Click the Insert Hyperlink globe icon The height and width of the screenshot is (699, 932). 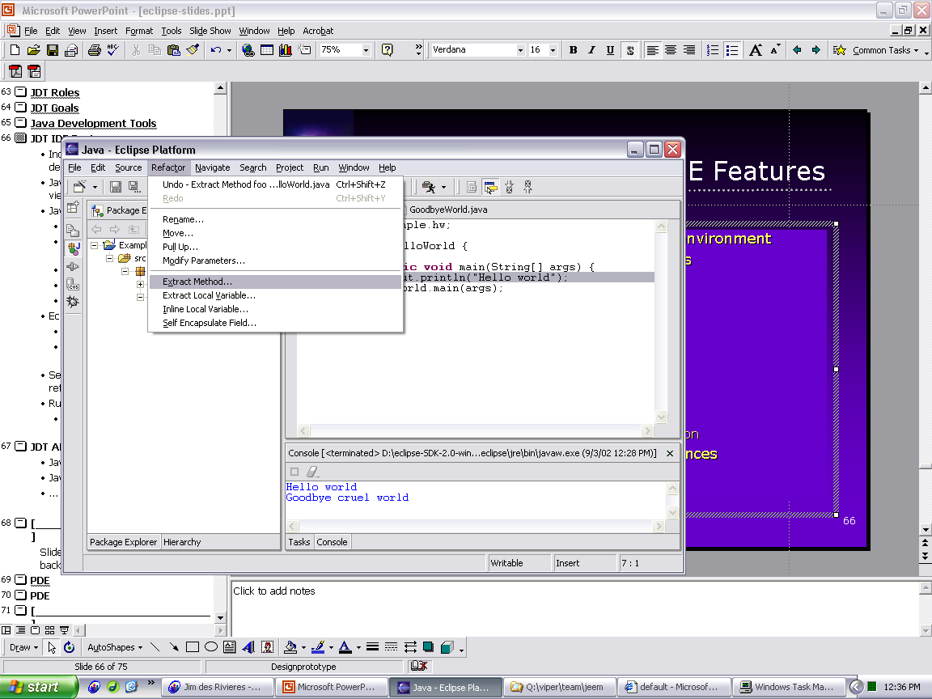[248, 50]
